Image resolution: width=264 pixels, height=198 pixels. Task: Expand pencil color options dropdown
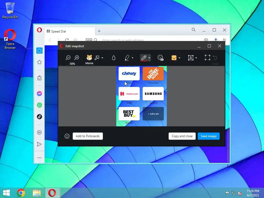pos(149,58)
